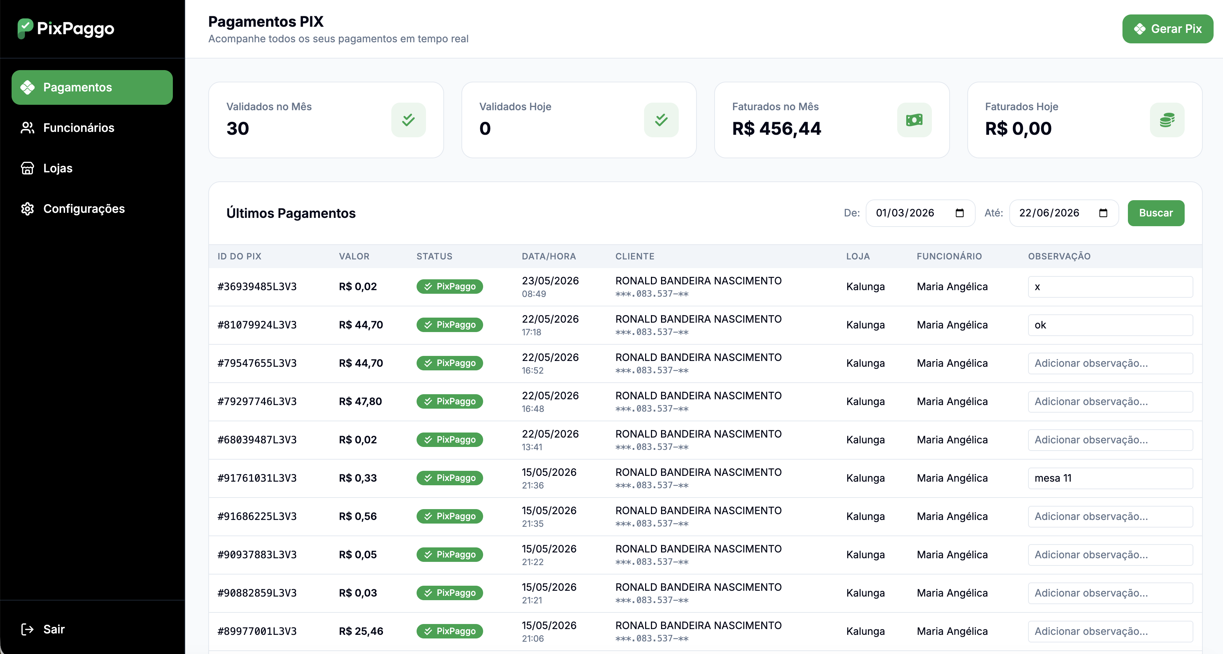Edit the observation field containing 'ok'
Image resolution: width=1223 pixels, height=654 pixels.
(x=1111, y=325)
